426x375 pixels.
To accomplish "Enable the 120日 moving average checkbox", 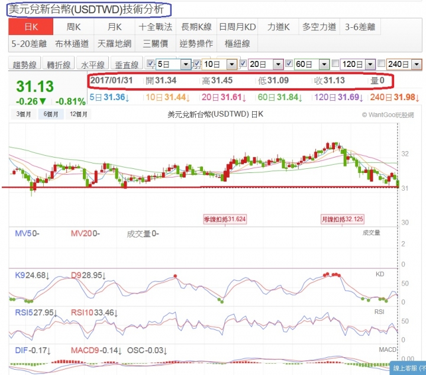I will click(x=335, y=63).
